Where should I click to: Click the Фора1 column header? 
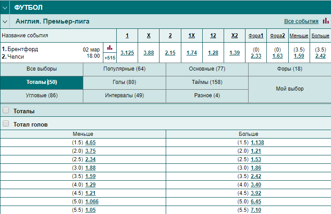tap(256, 36)
